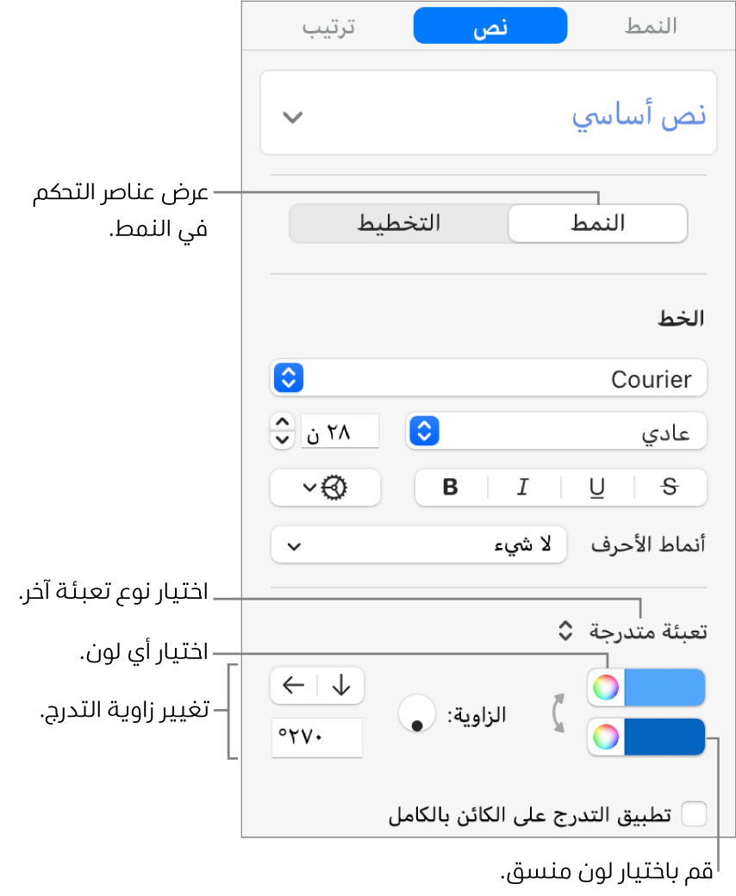Set gradient direction with left arrow
The image size is (736, 896).
294,686
